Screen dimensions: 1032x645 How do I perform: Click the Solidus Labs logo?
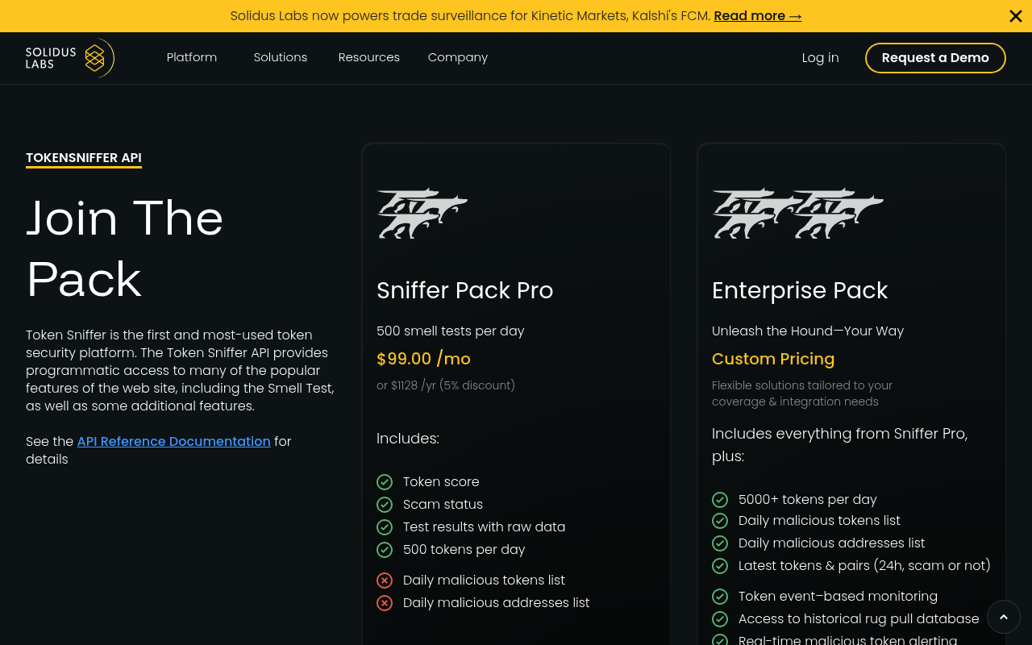click(x=70, y=58)
